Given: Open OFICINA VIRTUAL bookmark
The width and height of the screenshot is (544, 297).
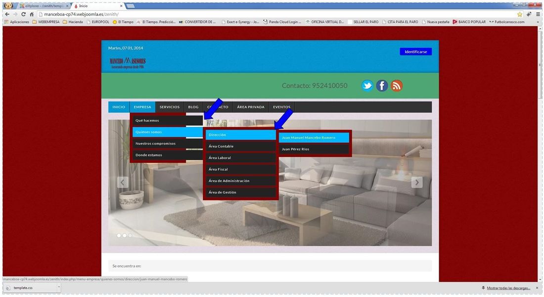Looking at the screenshot, I should (x=325, y=22).
